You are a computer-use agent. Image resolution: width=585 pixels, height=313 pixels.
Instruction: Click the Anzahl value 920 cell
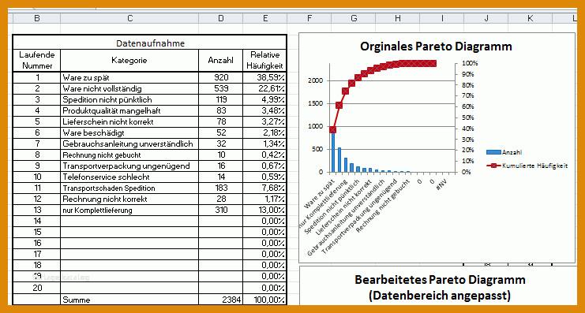[220, 77]
